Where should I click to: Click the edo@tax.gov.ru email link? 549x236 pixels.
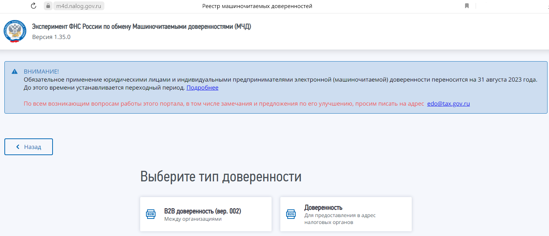tap(448, 103)
